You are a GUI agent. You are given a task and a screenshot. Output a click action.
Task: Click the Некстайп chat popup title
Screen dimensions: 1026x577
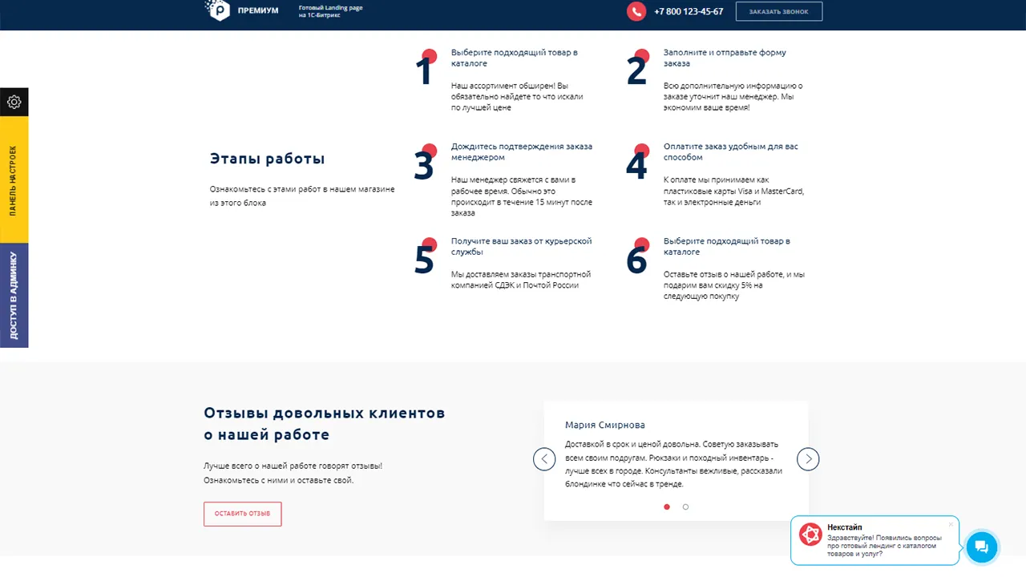pyautogui.click(x=845, y=527)
